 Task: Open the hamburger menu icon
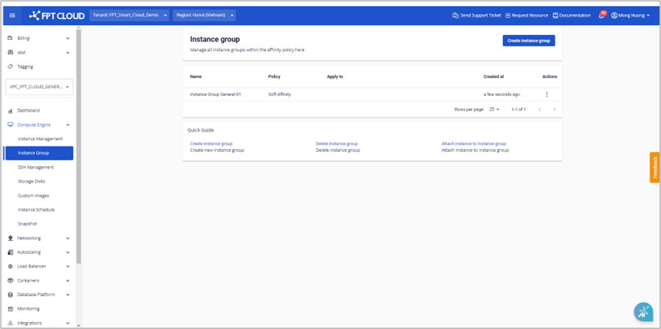12,15
